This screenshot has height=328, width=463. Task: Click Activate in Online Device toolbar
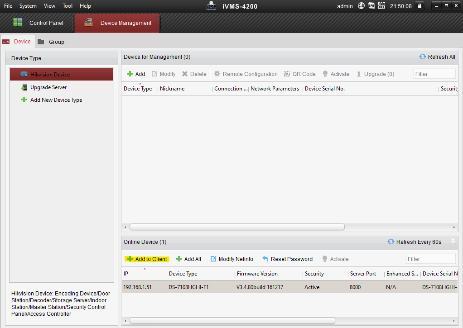click(x=335, y=259)
